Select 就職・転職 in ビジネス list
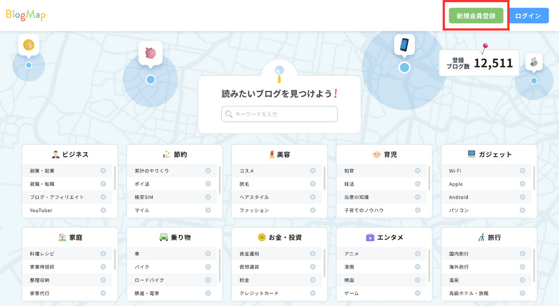The width and height of the screenshot is (559, 306). [68, 184]
